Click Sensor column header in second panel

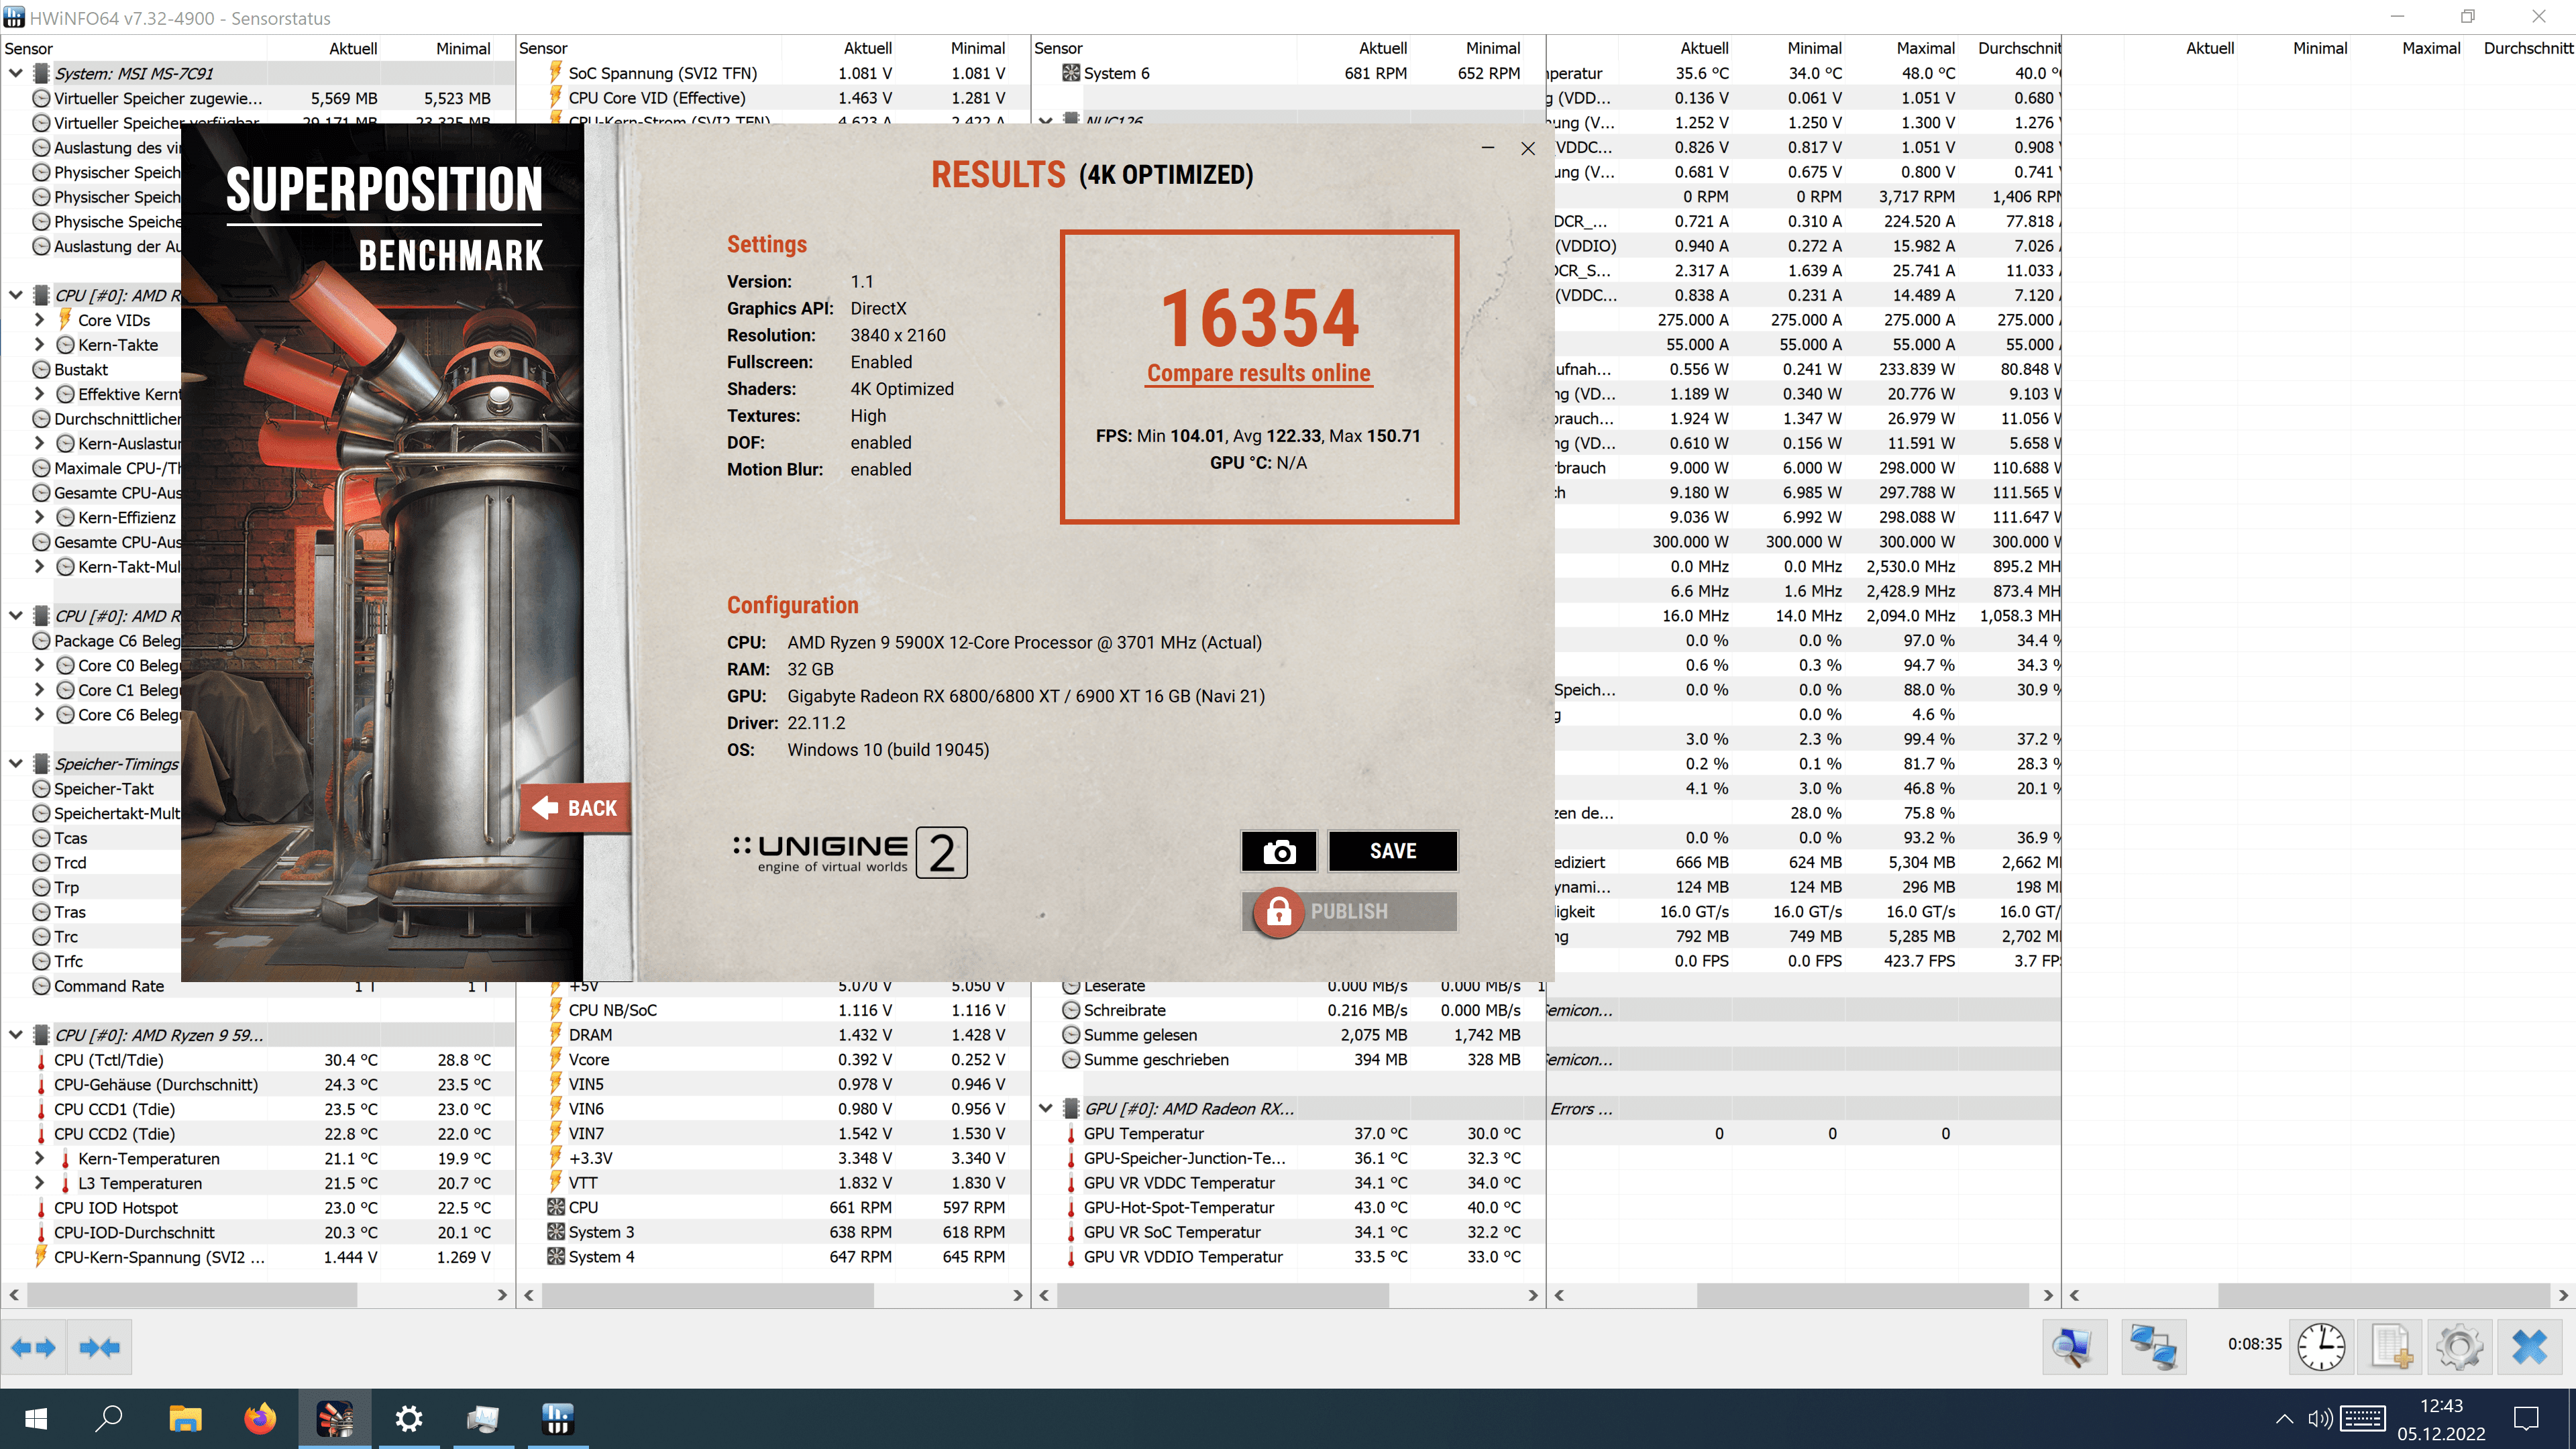[x=543, y=48]
